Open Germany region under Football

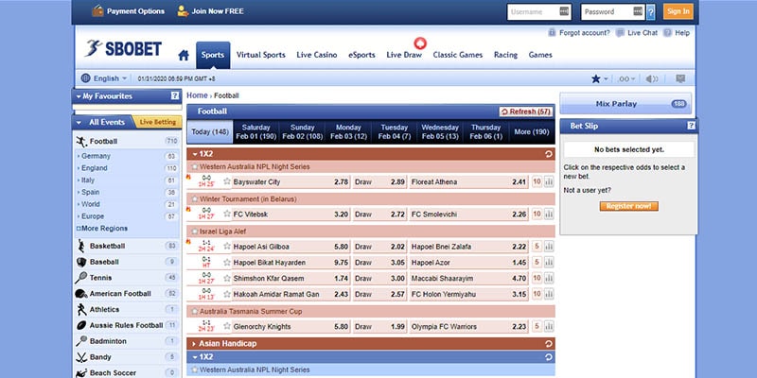point(96,156)
